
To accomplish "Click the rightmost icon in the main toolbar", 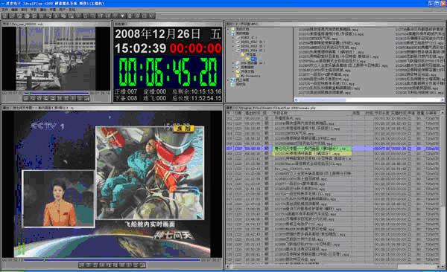I will pyautogui.click(x=152, y=16).
